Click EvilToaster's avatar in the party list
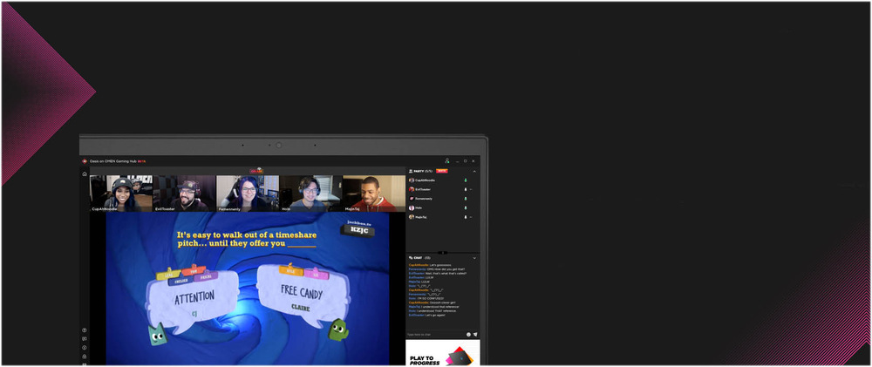Viewport: 872px width, 367px height. point(412,189)
